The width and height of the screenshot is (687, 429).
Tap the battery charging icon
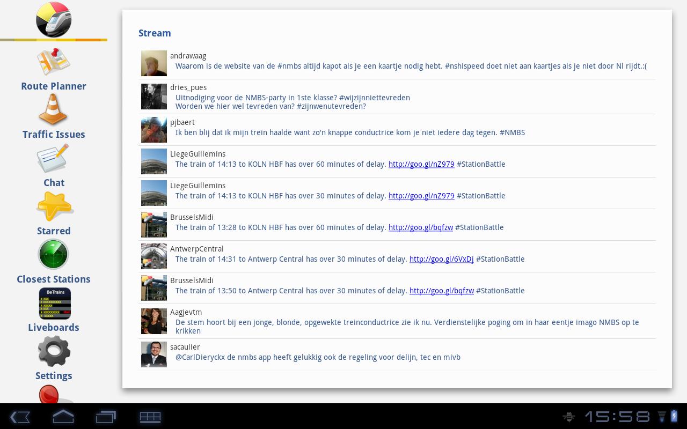tap(674, 416)
